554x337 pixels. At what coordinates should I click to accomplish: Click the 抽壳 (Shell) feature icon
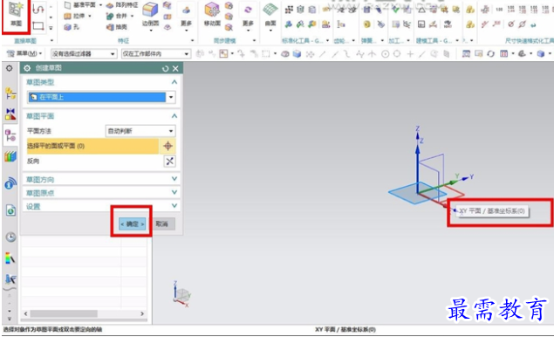[x=110, y=27]
